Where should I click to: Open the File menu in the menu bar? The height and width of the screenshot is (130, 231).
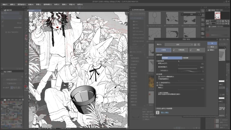point(4,4)
